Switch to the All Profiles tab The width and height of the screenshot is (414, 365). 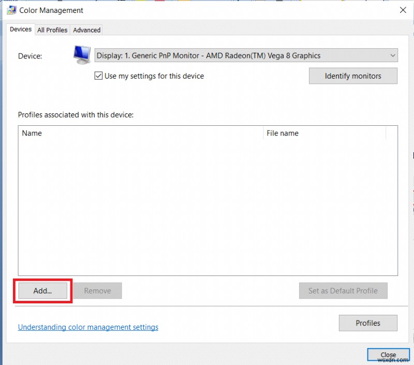52,30
